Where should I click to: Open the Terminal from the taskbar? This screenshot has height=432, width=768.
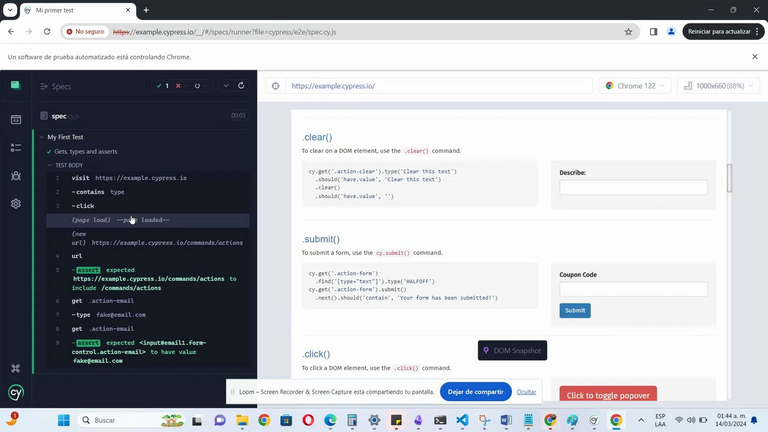click(440, 420)
